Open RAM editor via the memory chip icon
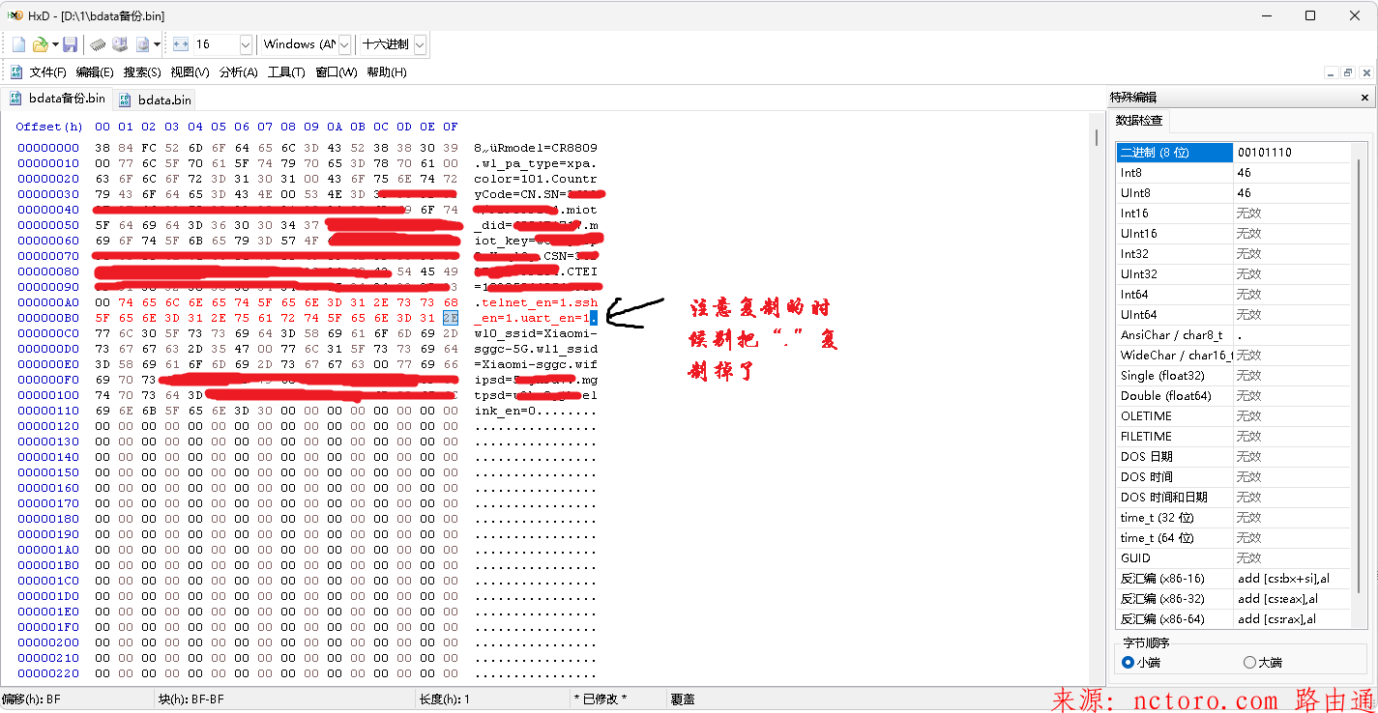1378x713 pixels. coord(98,44)
